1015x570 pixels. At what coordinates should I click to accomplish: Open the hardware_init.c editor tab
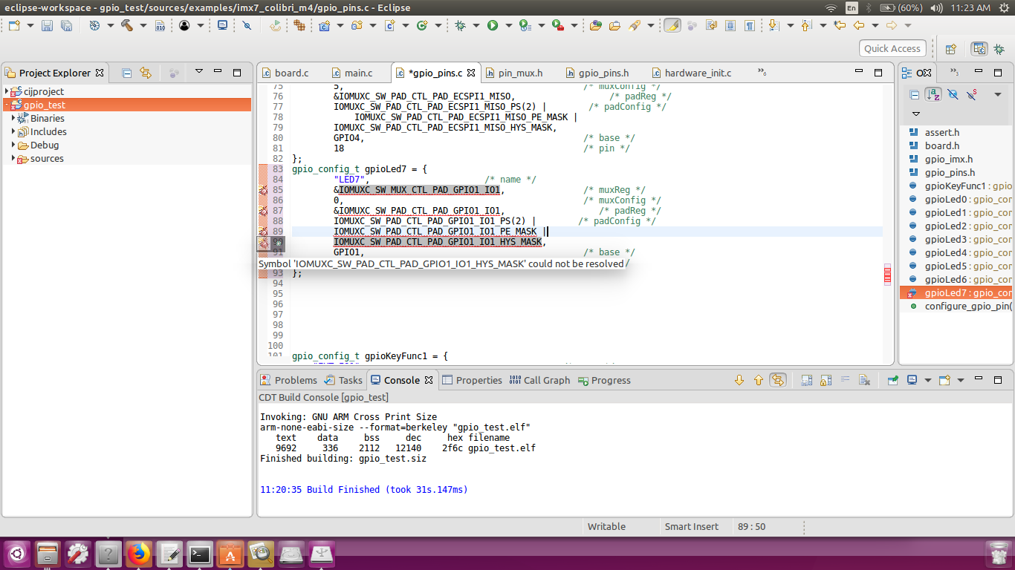click(692, 73)
